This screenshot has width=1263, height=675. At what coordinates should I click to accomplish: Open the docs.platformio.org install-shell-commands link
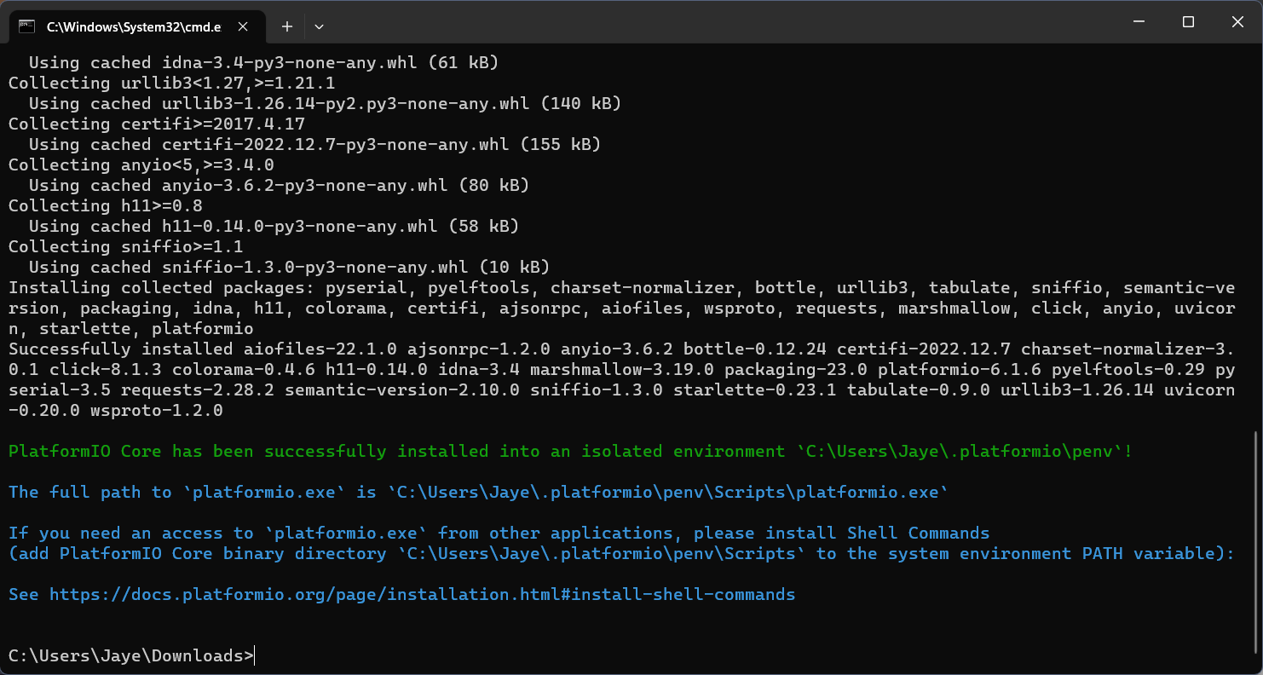coord(422,594)
